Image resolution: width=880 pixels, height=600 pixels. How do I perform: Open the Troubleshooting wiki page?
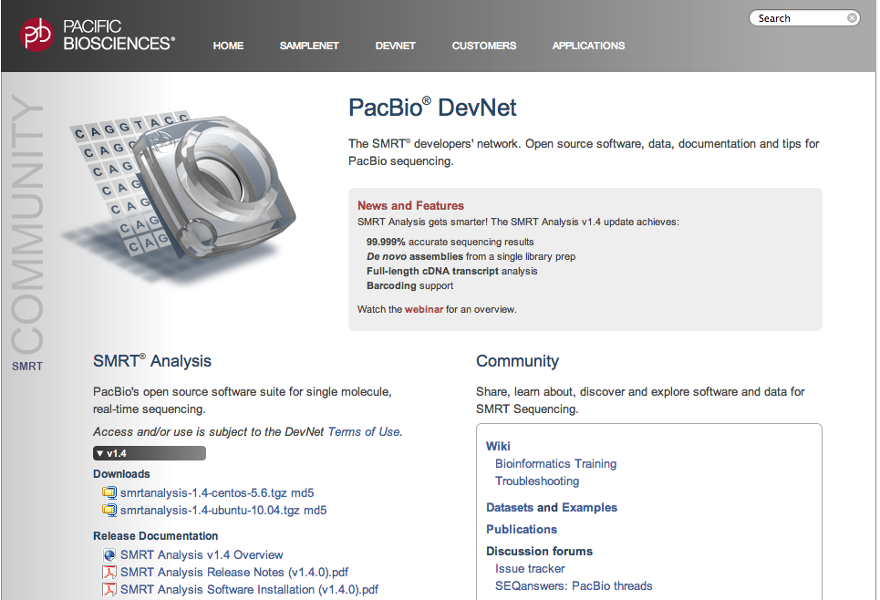(537, 481)
